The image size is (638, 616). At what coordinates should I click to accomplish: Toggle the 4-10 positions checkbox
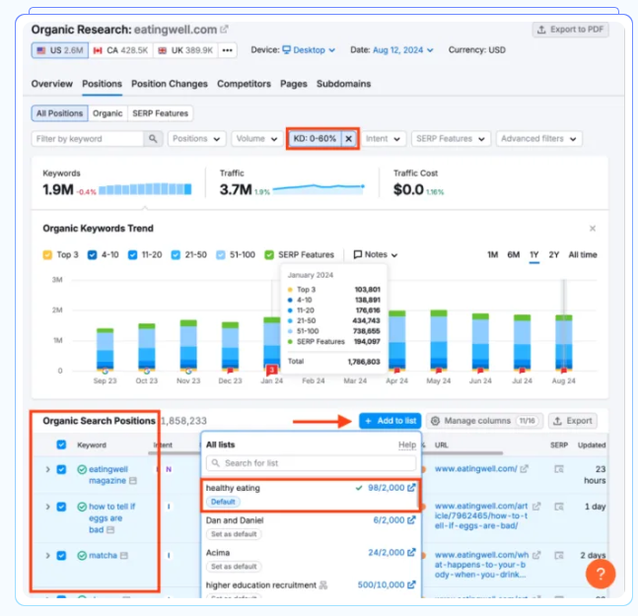(x=93, y=255)
